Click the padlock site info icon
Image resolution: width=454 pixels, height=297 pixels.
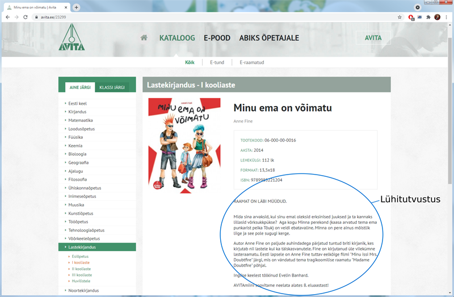[x=36, y=17]
